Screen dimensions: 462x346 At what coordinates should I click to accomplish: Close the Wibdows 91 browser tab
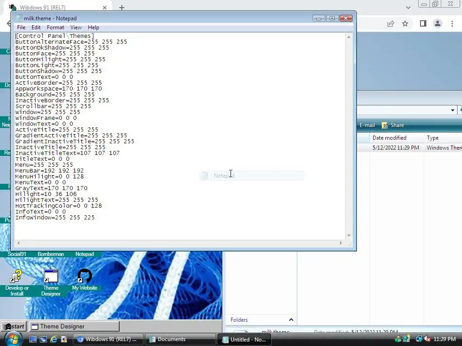[105, 8]
